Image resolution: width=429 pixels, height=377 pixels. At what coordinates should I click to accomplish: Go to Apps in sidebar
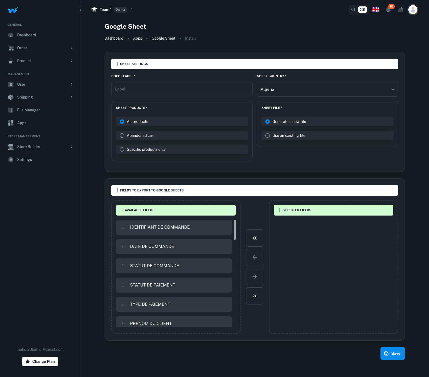(22, 123)
